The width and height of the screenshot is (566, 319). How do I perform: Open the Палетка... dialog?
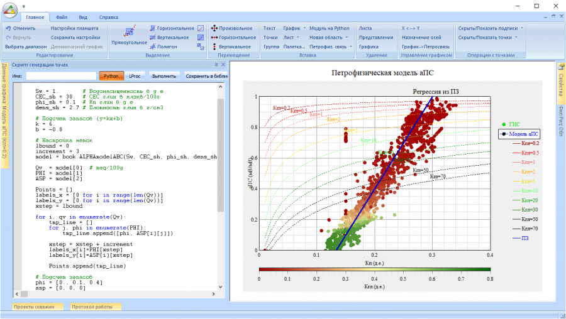294,47
